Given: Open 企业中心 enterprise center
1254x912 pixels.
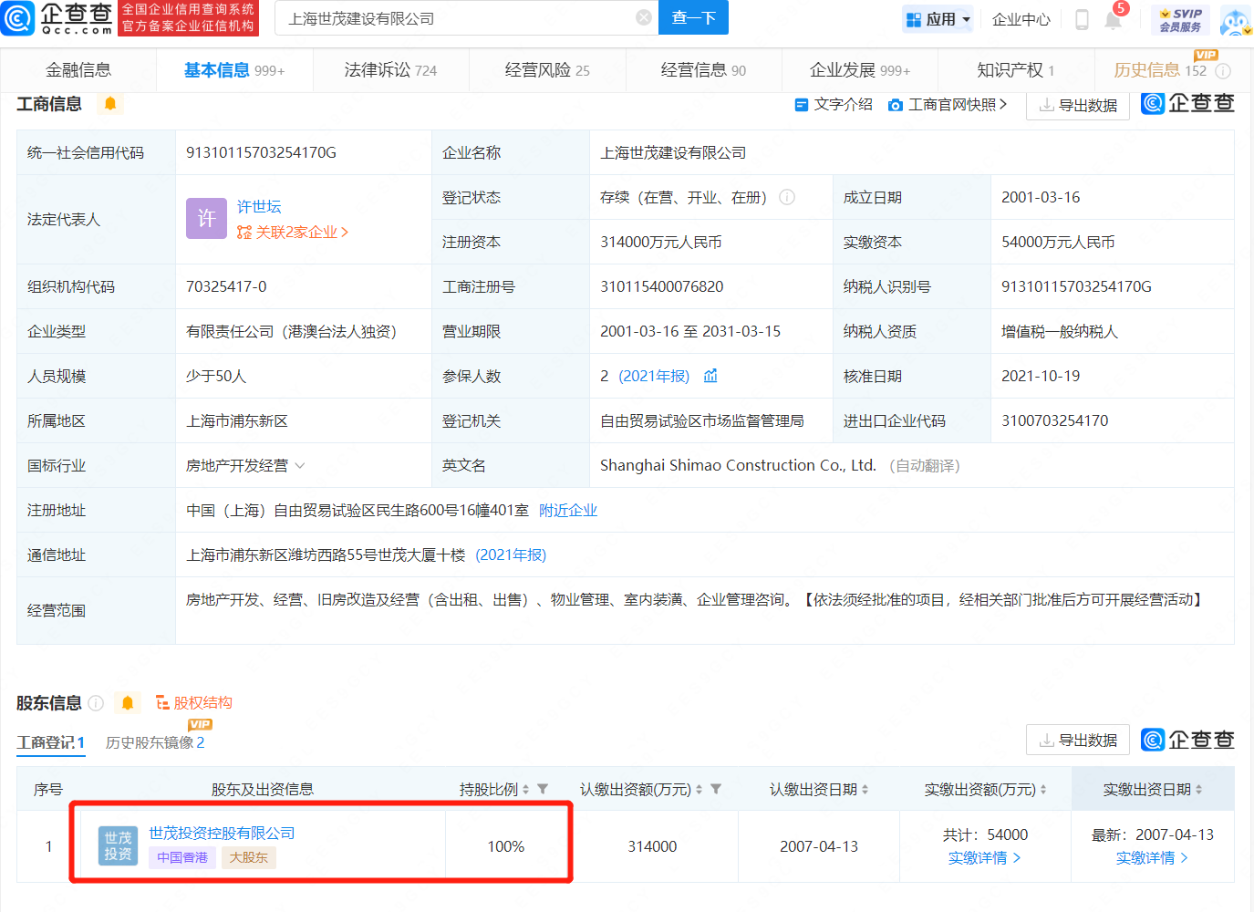Looking at the screenshot, I should [1021, 19].
